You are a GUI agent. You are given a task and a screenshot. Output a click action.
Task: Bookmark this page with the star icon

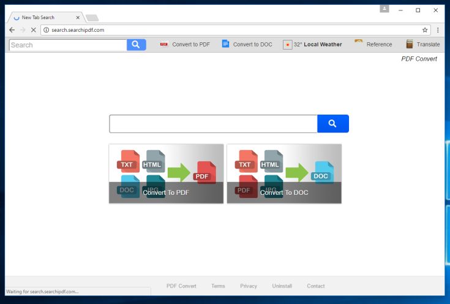[425, 30]
